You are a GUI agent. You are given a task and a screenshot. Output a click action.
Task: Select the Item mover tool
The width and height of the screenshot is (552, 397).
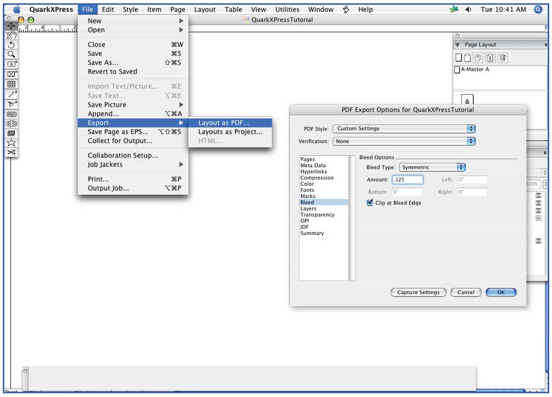click(x=11, y=26)
